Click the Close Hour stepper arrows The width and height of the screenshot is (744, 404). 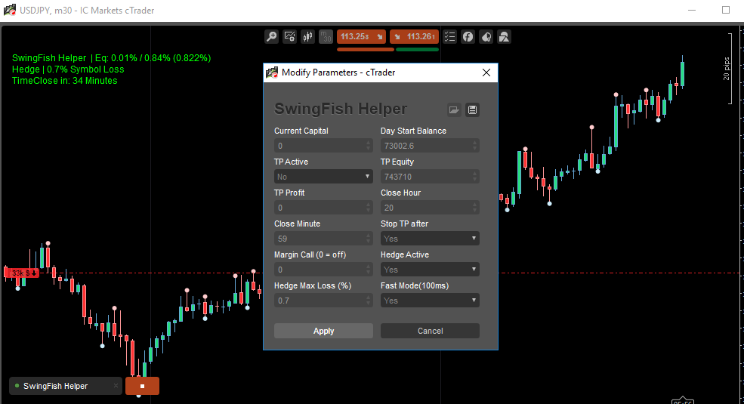click(474, 208)
